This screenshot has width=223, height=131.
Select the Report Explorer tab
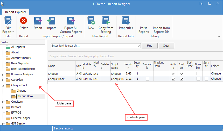(x=16, y=12)
